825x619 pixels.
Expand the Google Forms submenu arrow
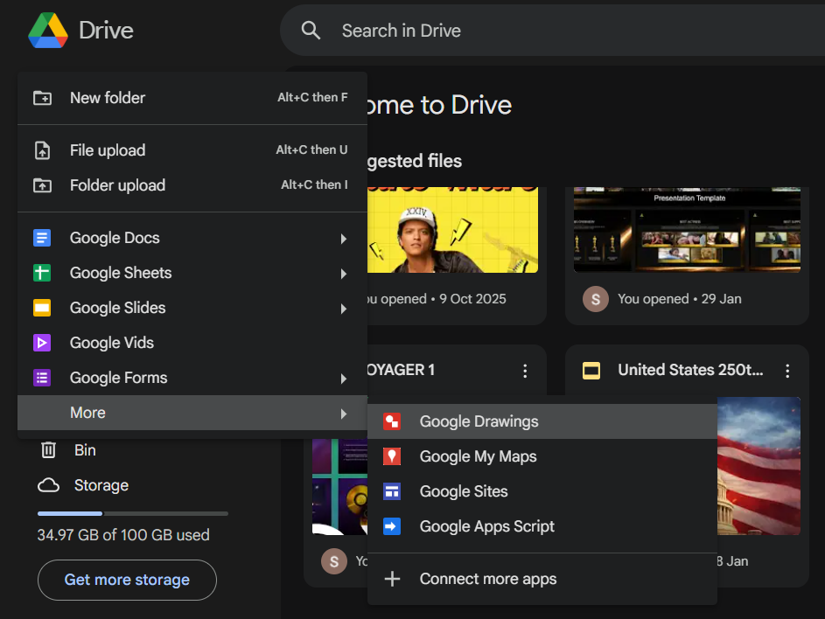344,379
